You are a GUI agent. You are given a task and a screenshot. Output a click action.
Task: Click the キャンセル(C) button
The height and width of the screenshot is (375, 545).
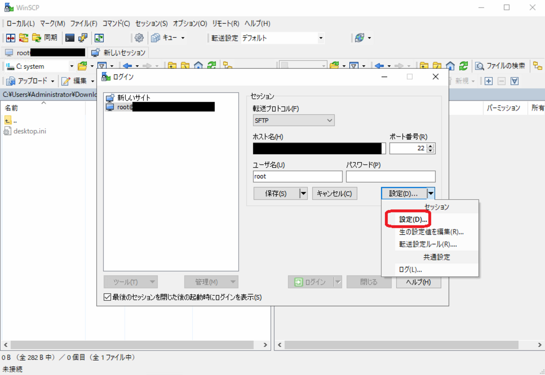tap(334, 194)
